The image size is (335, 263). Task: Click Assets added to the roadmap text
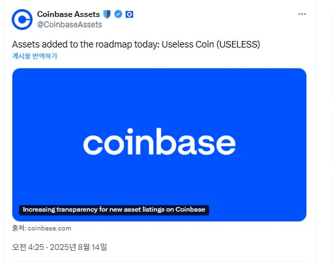pos(85,44)
